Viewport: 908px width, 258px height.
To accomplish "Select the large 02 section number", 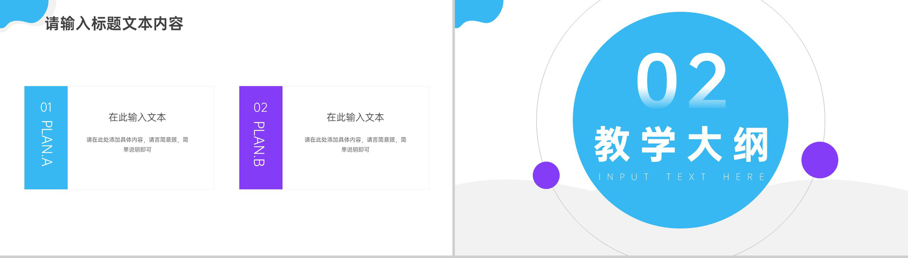I will [682, 81].
